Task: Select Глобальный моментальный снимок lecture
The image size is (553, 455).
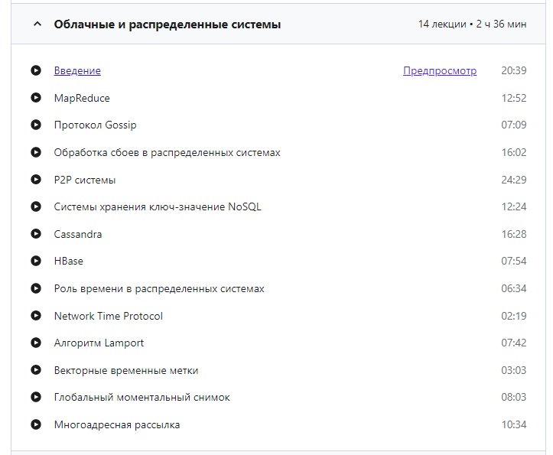Action: [x=142, y=398]
